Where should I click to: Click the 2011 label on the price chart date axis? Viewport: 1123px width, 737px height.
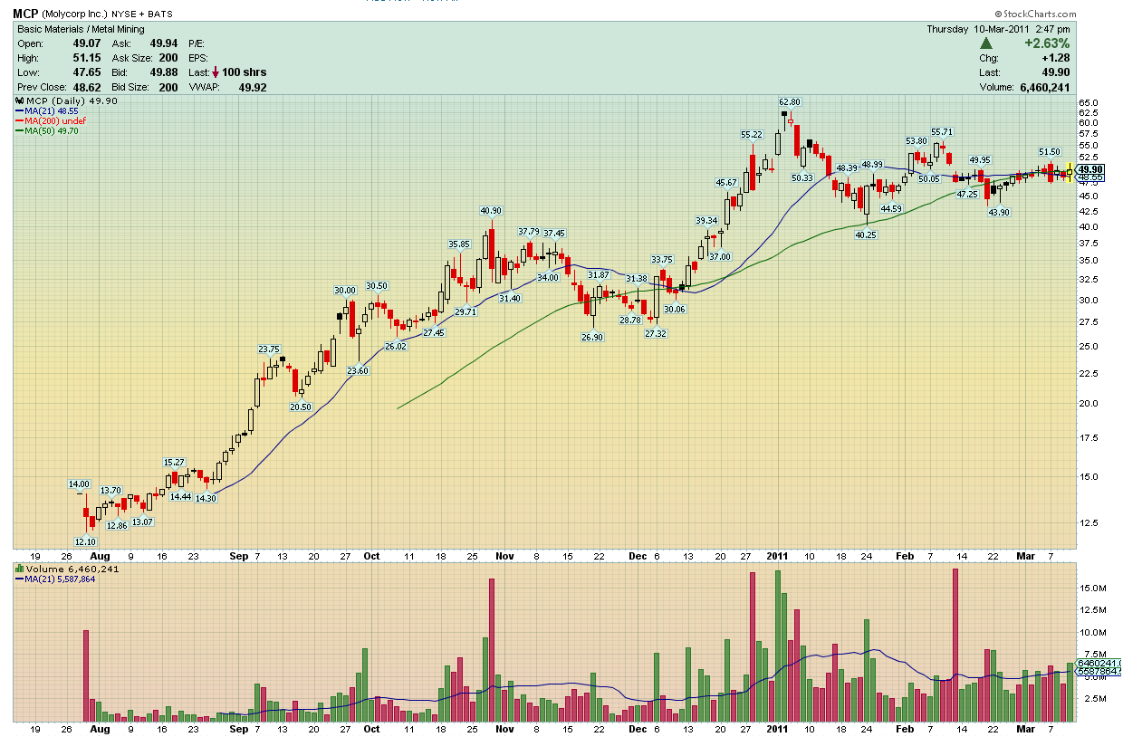pyautogui.click(x=778, y=557)
